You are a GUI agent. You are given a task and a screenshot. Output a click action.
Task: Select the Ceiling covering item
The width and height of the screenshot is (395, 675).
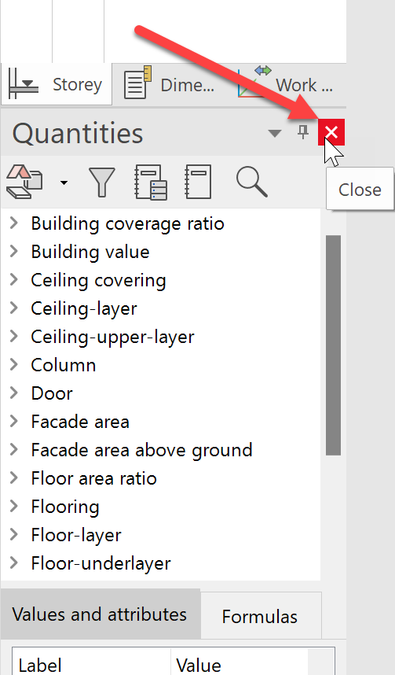[x=98, y=280]
